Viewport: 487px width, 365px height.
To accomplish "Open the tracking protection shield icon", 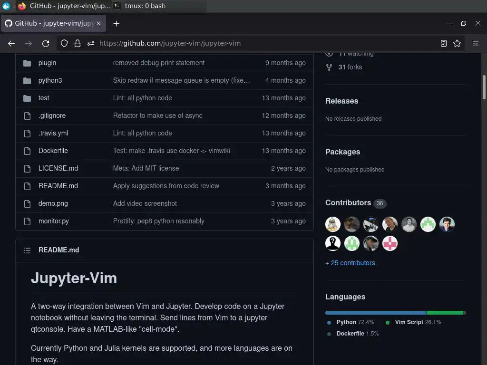I will tap(64, 43).
